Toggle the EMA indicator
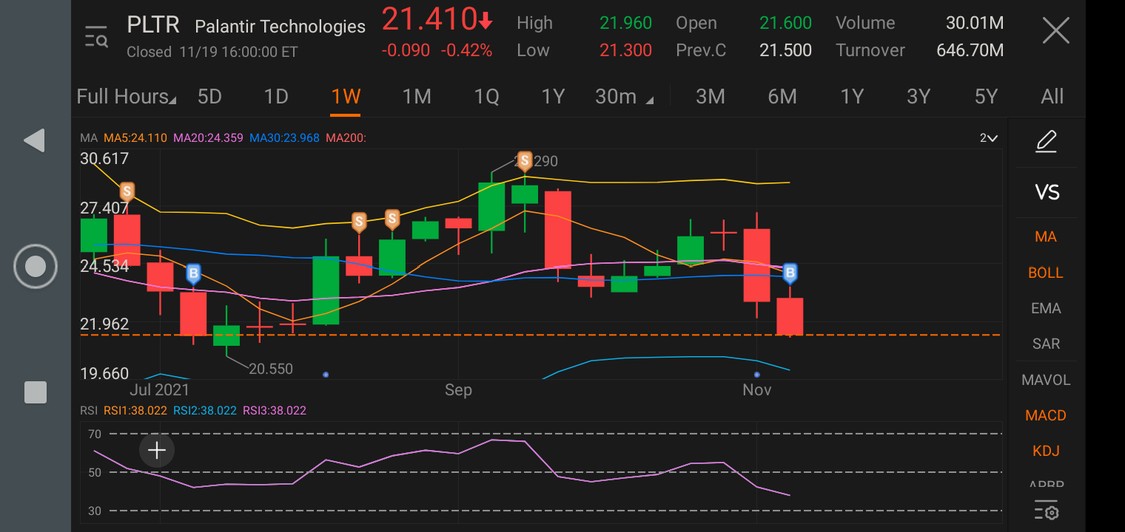Screen dimensions: 1125x532 [x=1046, y=308]
